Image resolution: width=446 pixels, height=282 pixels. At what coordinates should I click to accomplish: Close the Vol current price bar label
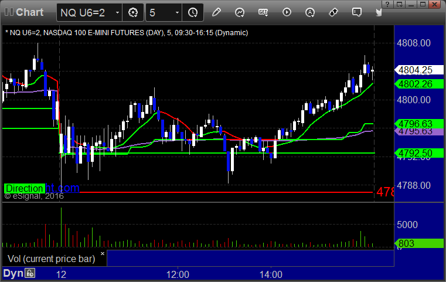point(103,253)
